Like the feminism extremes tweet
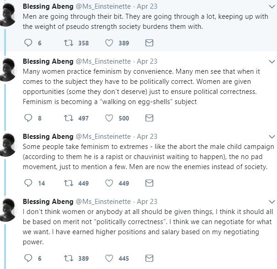The image size is (277, 269). (109, 183)
